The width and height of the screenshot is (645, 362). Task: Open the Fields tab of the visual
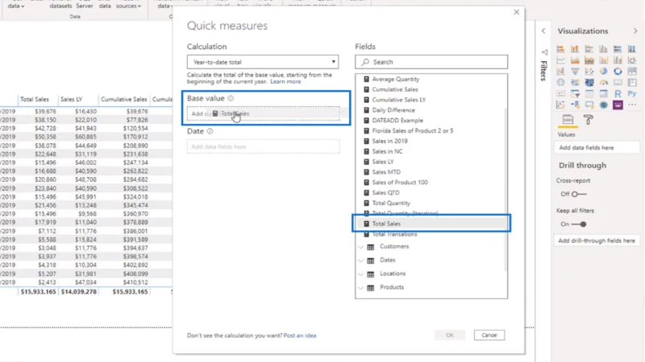(x=568, y=120)
